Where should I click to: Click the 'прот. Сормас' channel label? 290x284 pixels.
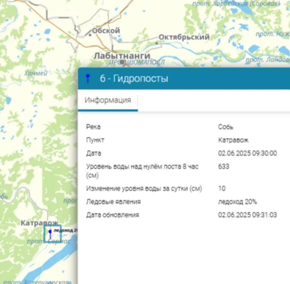tap(49, 242)
